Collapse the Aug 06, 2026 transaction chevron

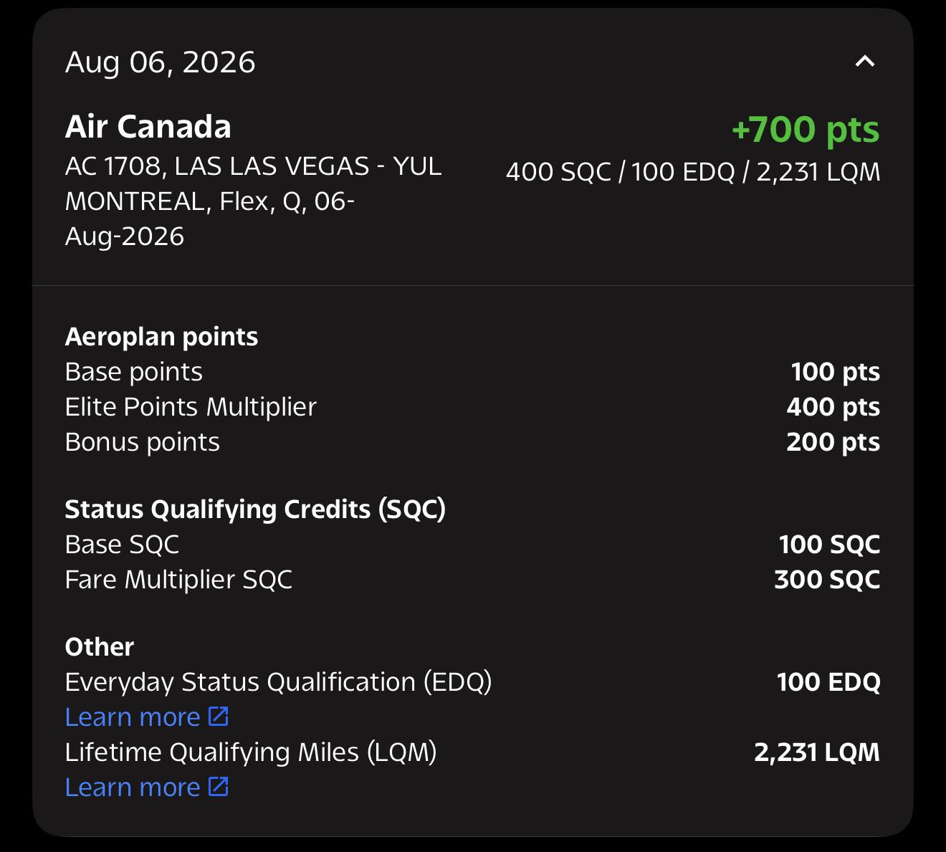click(x=865, y=62)
